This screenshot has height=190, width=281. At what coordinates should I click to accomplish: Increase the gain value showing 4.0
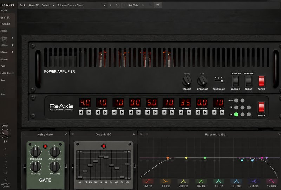[89, 113]
